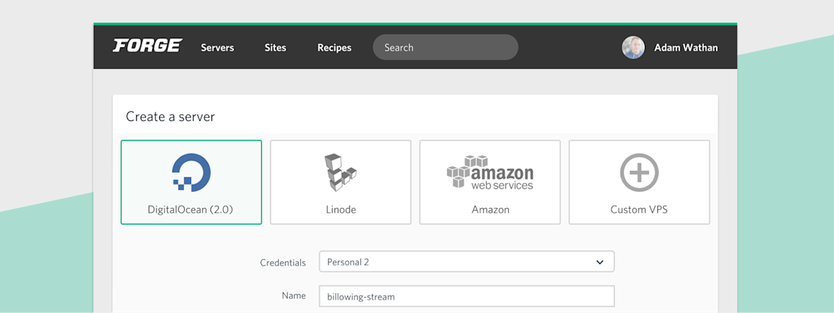Click the Credentials dropdown chevron arrow
Screen dimensions: 834x313
point(600,262)
